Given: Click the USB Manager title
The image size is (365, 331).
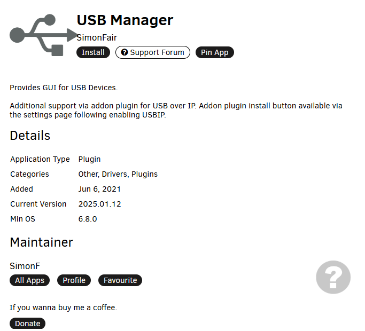Looking at the screenshot, I should (125, 20).
